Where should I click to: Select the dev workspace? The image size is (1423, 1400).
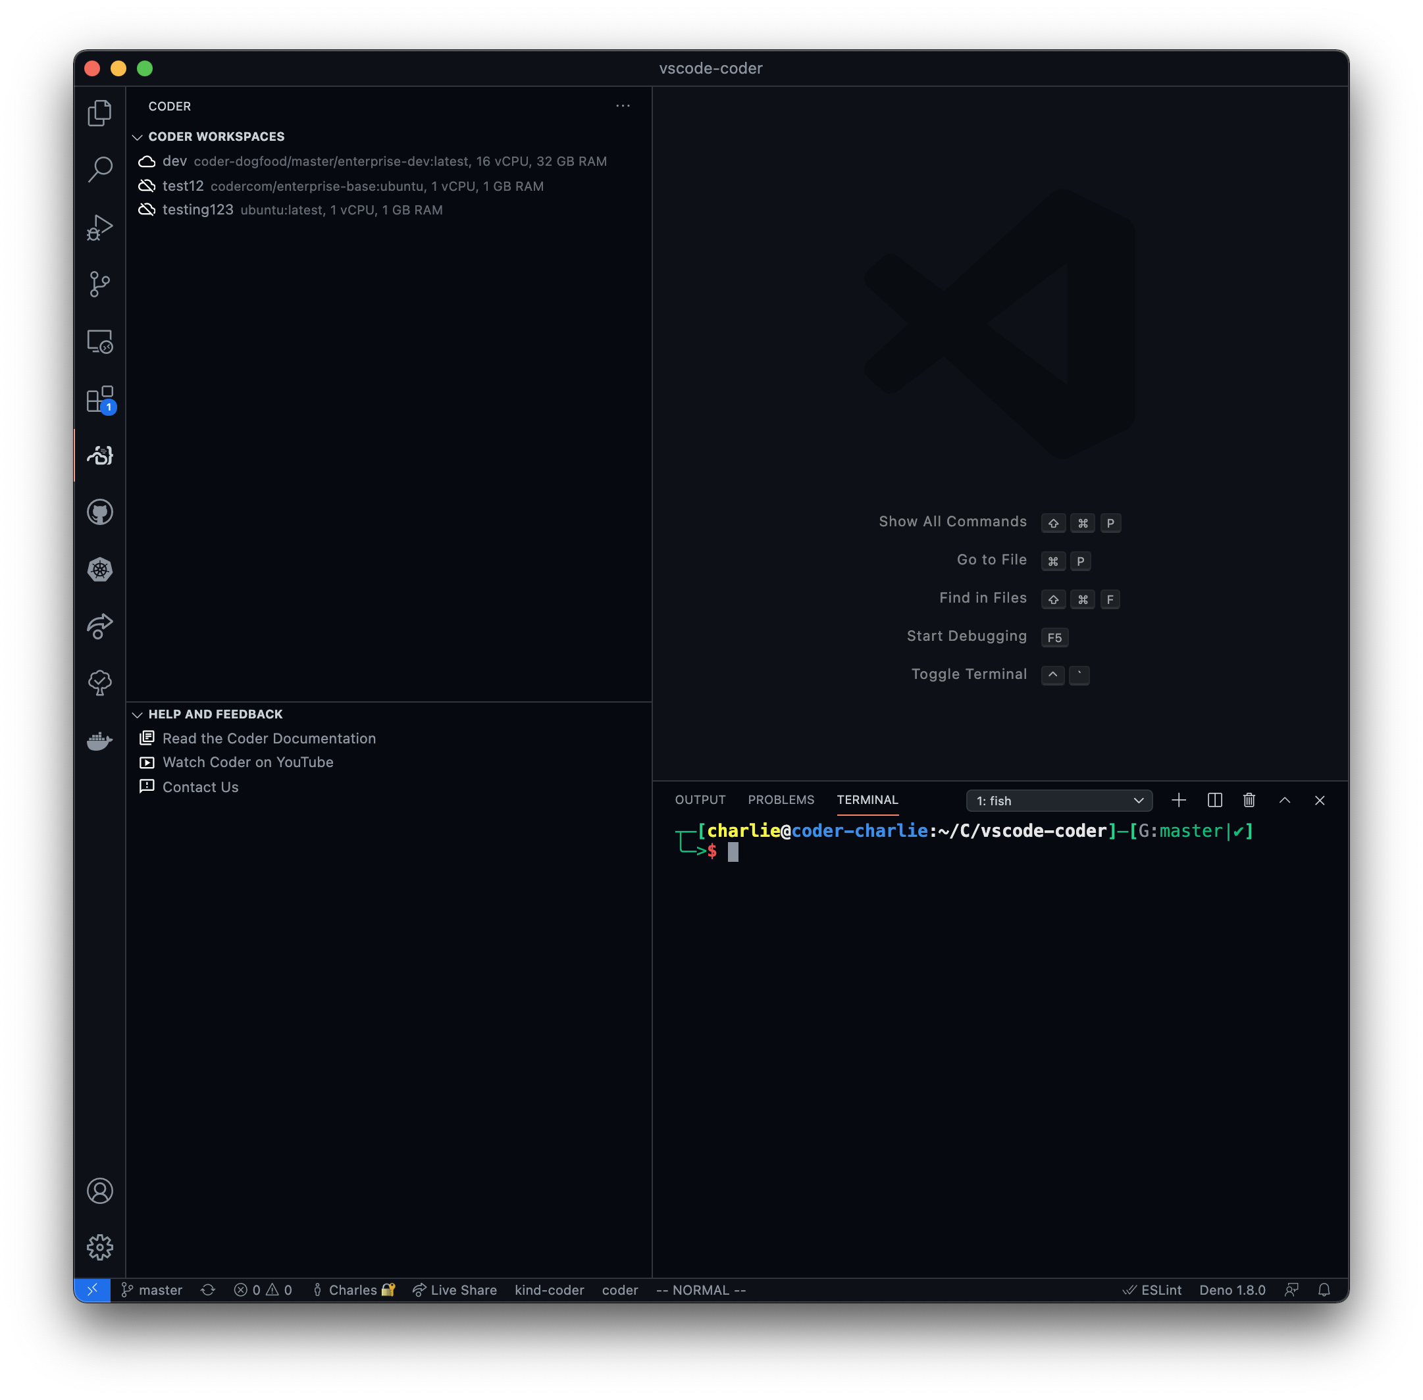pyautogui.click(x=388, y=161)
